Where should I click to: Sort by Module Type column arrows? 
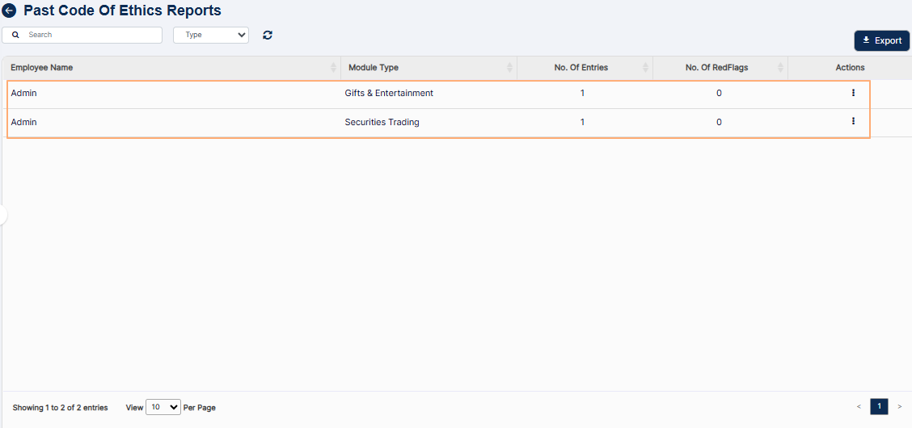pyautogui.click(x=509, y=68)
